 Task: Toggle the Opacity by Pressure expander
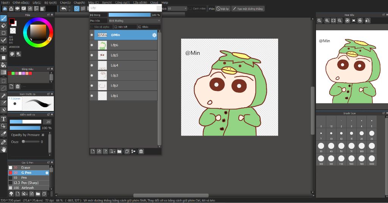(43, 135)
